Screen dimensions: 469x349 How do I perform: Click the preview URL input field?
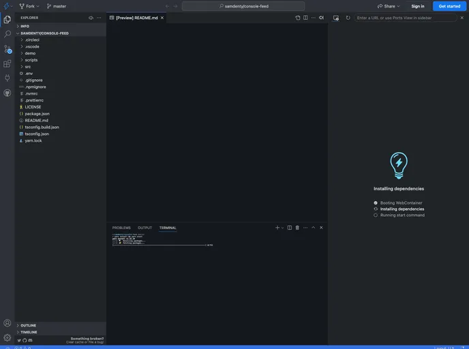[x=406, y=18]
